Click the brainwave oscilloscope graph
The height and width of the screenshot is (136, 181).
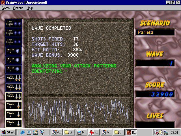(79, 111)
